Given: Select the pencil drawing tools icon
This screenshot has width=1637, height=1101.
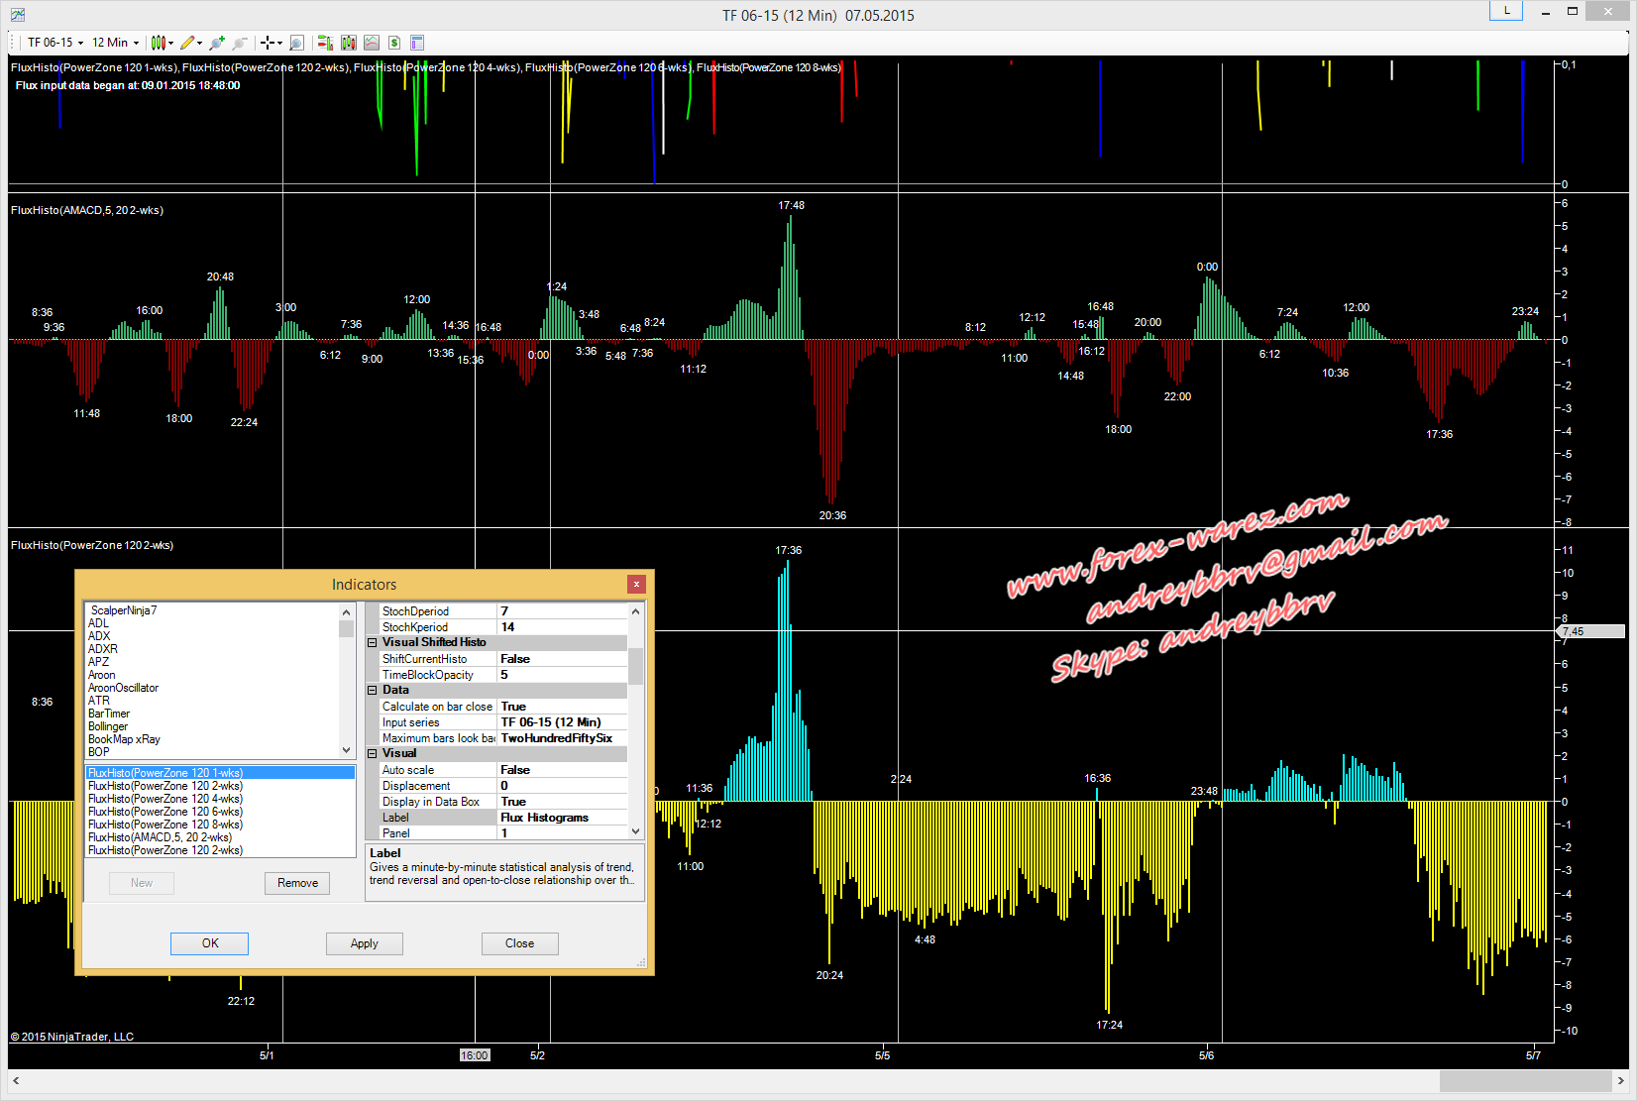Looking at the screenshot, I should [187, 43].
